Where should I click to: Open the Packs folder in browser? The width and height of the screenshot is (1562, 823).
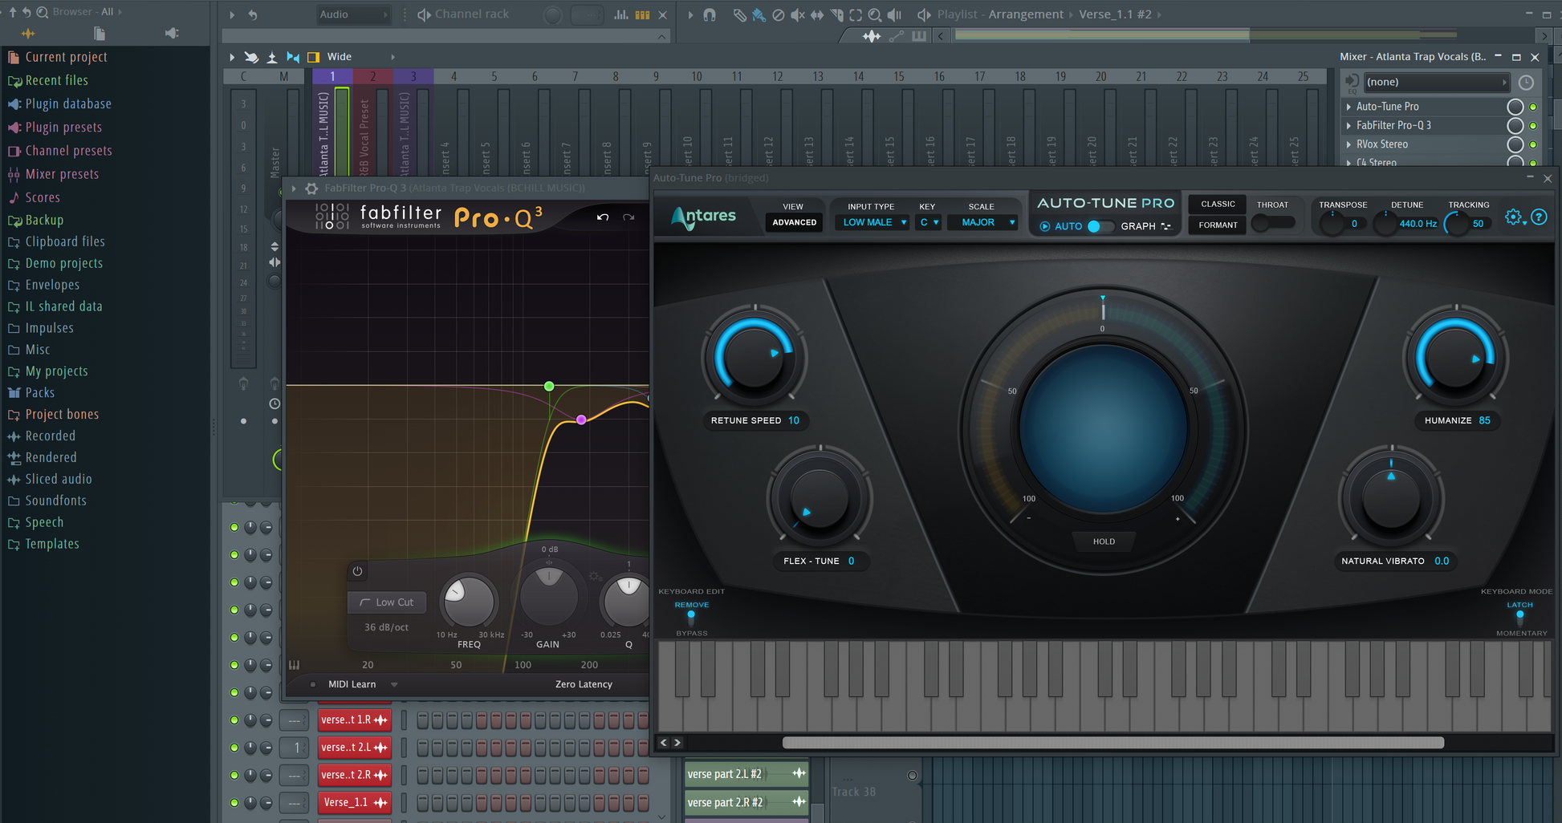coord(39,392)
